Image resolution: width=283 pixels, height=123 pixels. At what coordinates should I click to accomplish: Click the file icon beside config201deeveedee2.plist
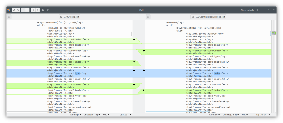[193, 17]
